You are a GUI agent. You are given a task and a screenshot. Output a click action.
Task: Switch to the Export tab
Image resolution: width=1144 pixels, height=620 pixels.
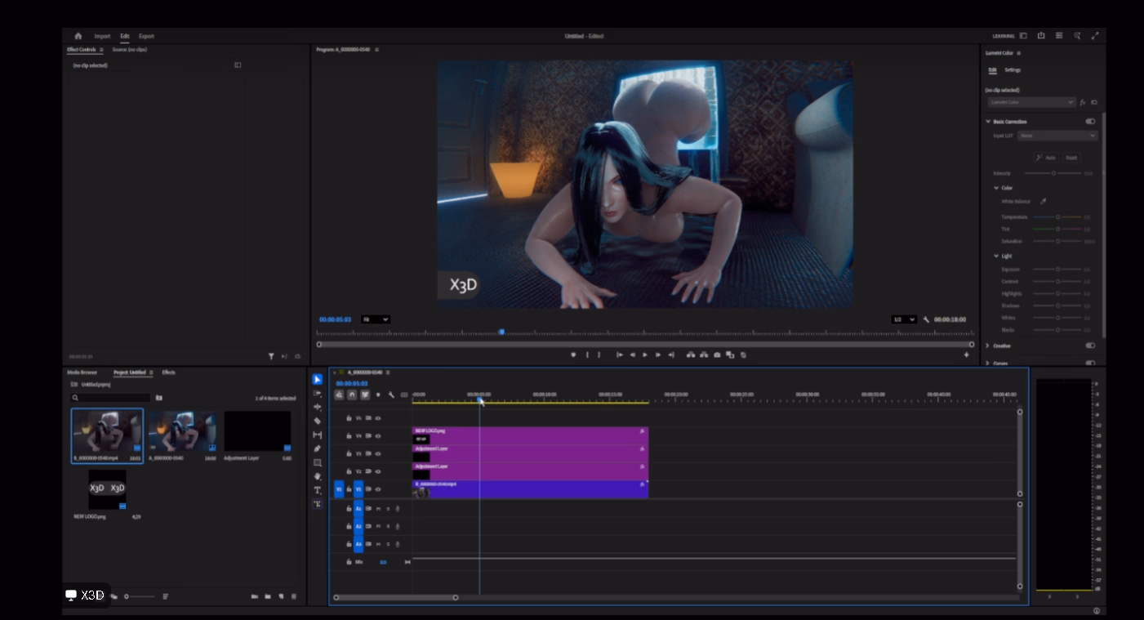146,36
